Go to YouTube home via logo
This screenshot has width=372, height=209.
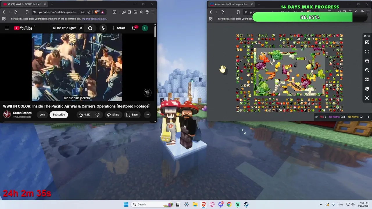click(23, 28)
